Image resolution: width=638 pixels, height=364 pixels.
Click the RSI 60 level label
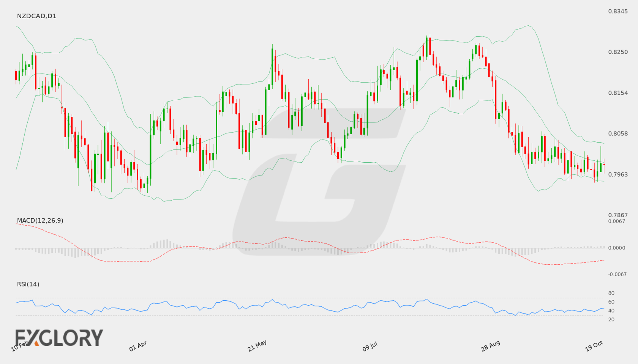pyautogui.click(x=611, y=302)
